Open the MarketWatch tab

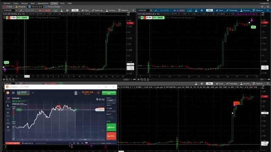43,3
